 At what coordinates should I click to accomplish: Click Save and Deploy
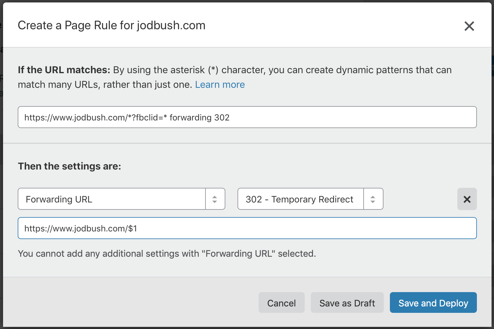[x=433, y=303]
